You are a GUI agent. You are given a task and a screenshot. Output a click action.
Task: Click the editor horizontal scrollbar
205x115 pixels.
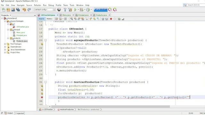[x=111, y=106]
